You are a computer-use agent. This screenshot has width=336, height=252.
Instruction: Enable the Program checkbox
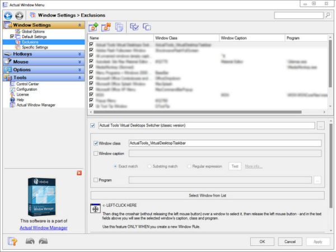(96, 180)
